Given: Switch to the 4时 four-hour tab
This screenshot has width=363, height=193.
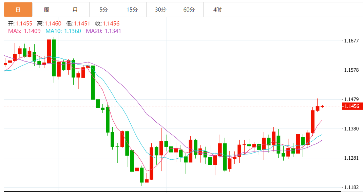Looking at the screenshot, I should click(x=217, y=10).
